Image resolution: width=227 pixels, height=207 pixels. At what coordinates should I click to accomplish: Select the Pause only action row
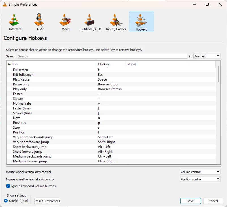[111, 84]
